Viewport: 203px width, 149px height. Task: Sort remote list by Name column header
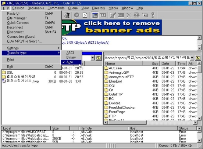coord(123,63)
